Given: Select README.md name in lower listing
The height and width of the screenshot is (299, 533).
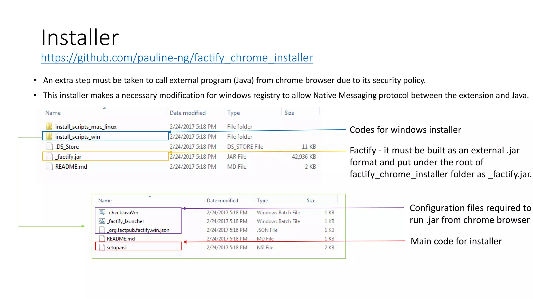Looking at the screenshot, I should pos(121,239).
